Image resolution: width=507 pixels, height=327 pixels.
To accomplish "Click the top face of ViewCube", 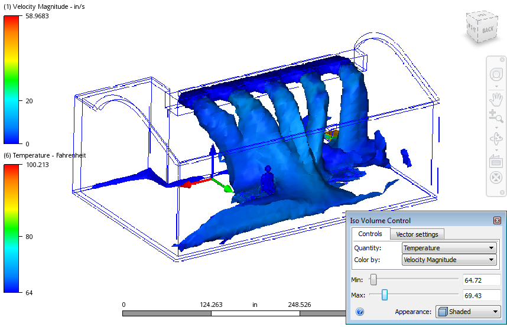I will click(482, 15).
